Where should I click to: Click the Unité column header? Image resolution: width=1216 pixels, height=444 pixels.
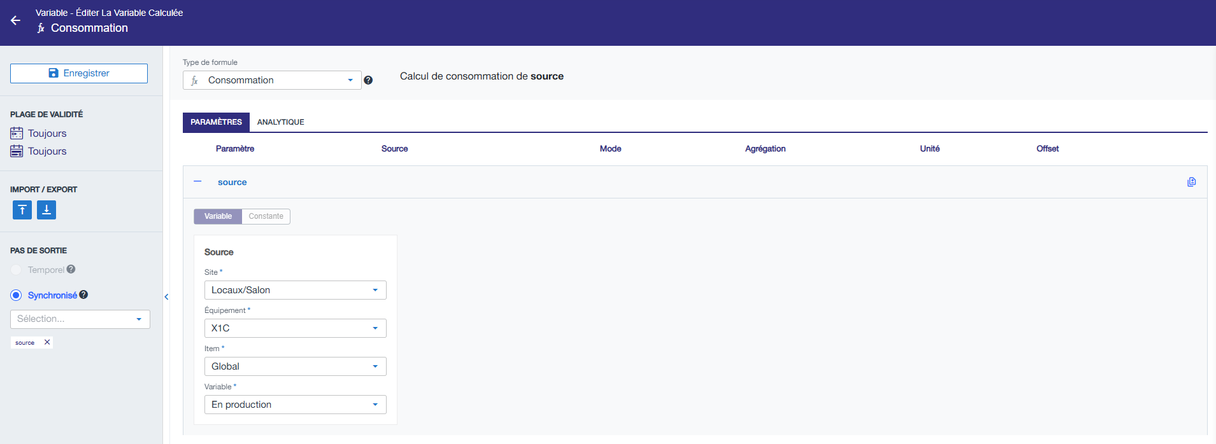(930, 149)
